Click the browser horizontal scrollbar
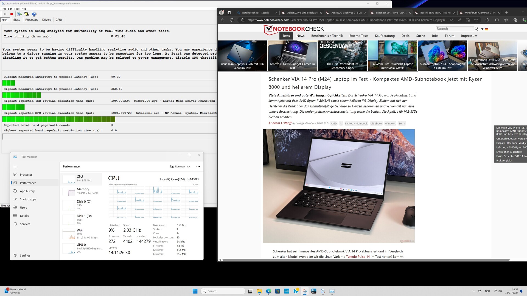Viewport: 527px width, 296px height. click(366, 260)
